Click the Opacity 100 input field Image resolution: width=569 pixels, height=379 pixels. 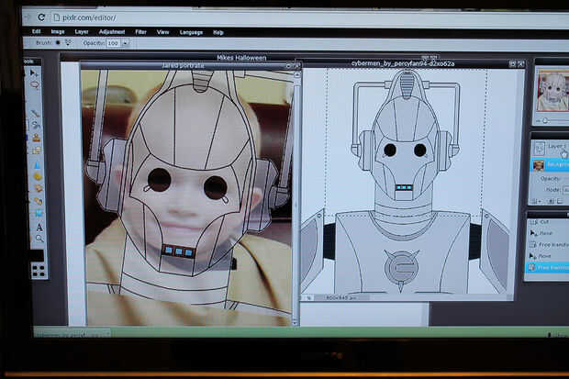pos(114,43)
